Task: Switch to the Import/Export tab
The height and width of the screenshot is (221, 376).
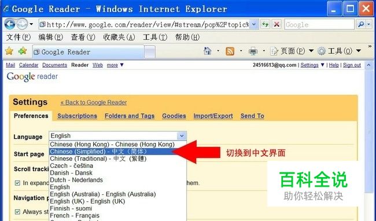Action: click(x=213, y=116)
